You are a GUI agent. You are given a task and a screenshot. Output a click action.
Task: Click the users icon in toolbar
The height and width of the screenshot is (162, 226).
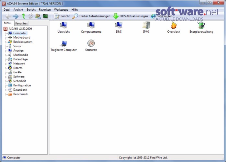(x=38, y=16)
